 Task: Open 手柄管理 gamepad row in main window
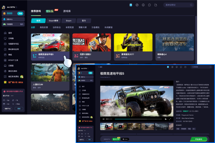[x=13, y=24]
